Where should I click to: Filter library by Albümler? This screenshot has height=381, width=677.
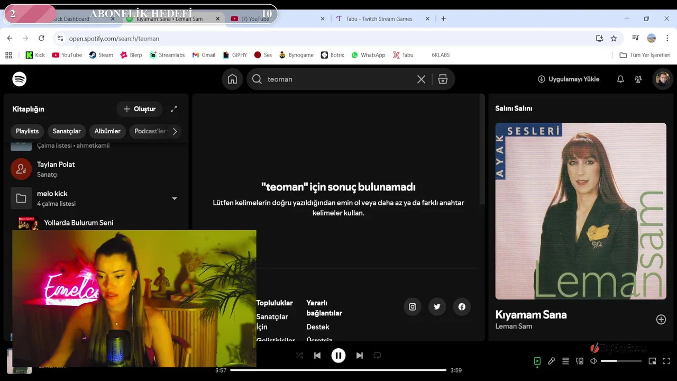[x=107, y=131]
